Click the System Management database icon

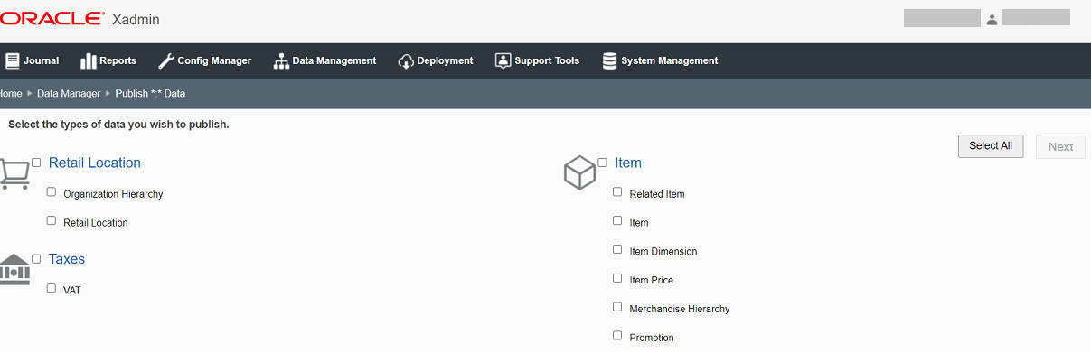pos(609,60)
